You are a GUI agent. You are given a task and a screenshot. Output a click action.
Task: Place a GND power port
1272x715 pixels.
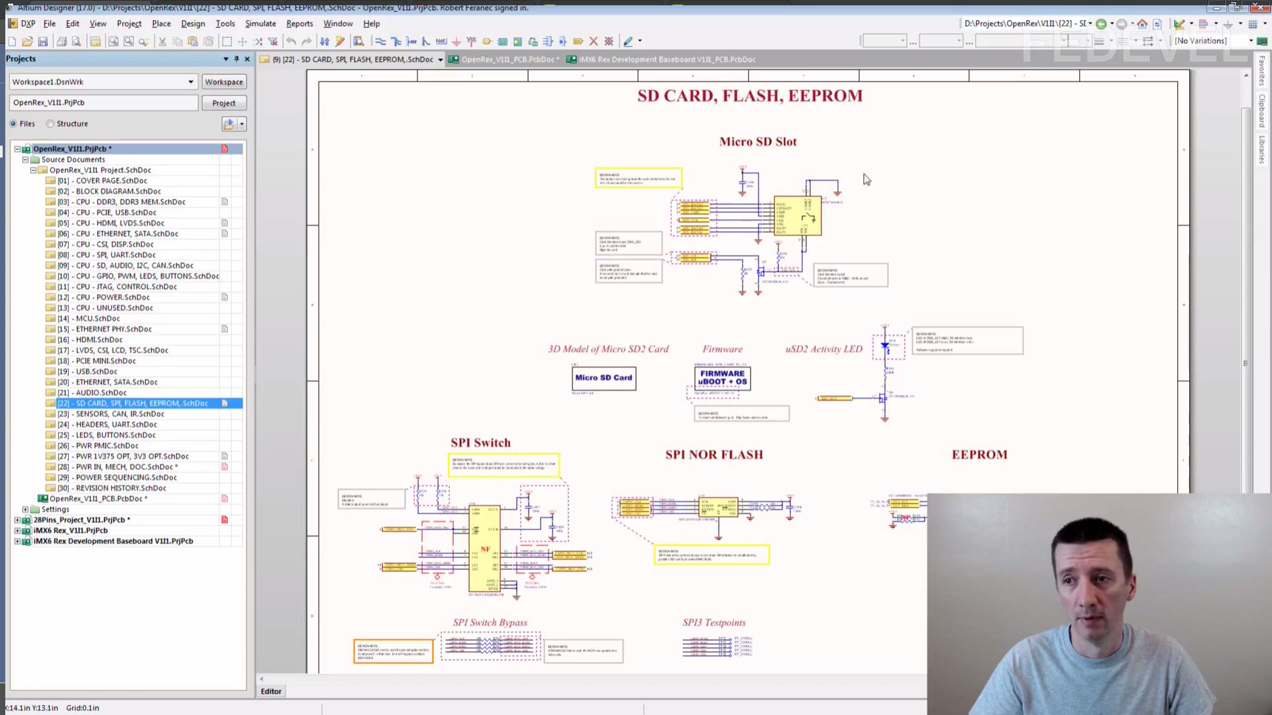[x=456, y=42]
